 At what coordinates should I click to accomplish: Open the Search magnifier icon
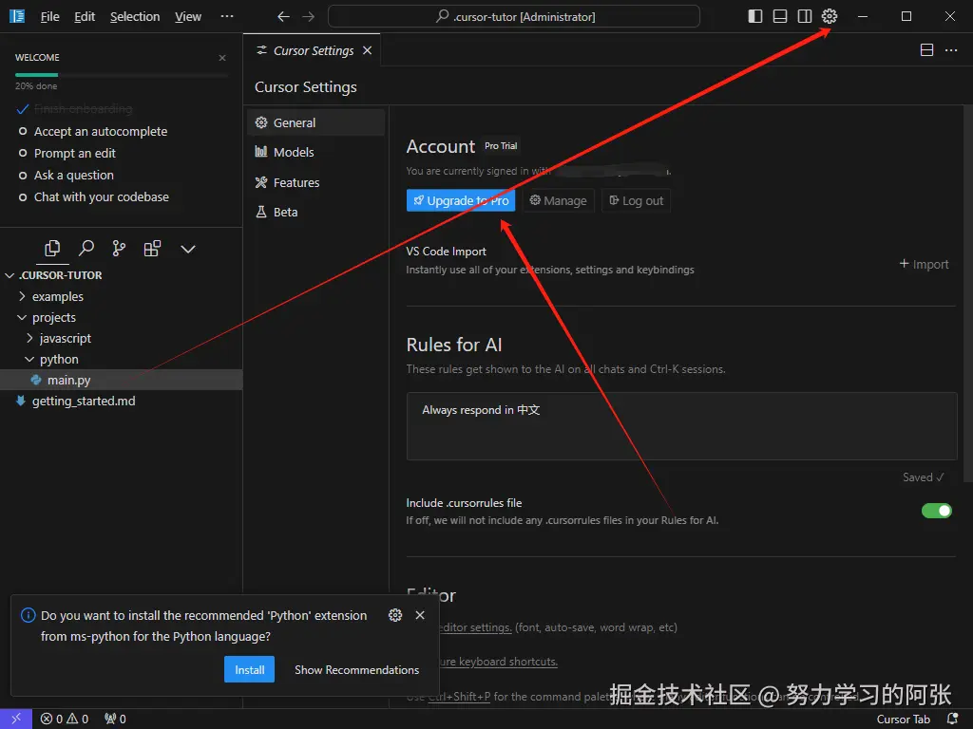pyautogui.click(x=86, y=249)
